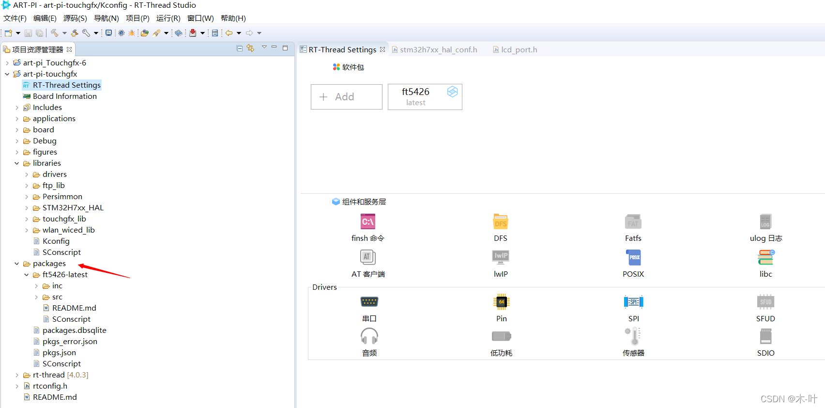Image resolution: width=825 pixels, height=408 pixels.
Task: Open the SDIO driver icon
Action: [766, 336]
